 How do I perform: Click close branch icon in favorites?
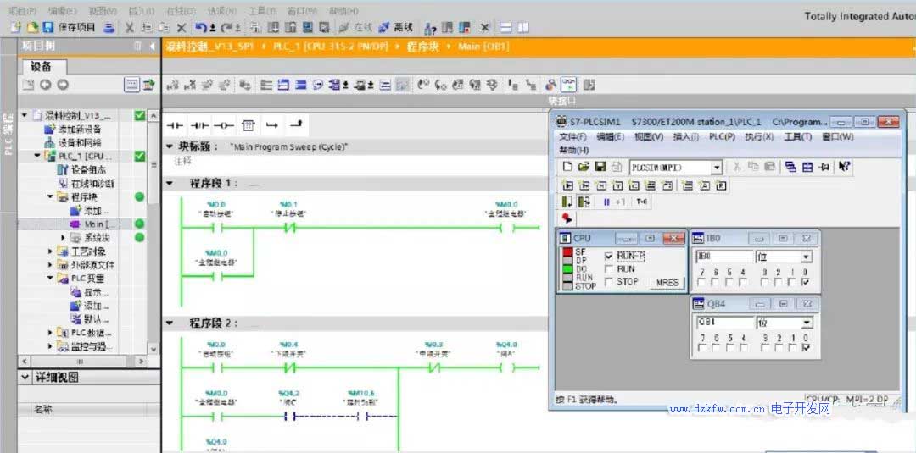(296, 124)
